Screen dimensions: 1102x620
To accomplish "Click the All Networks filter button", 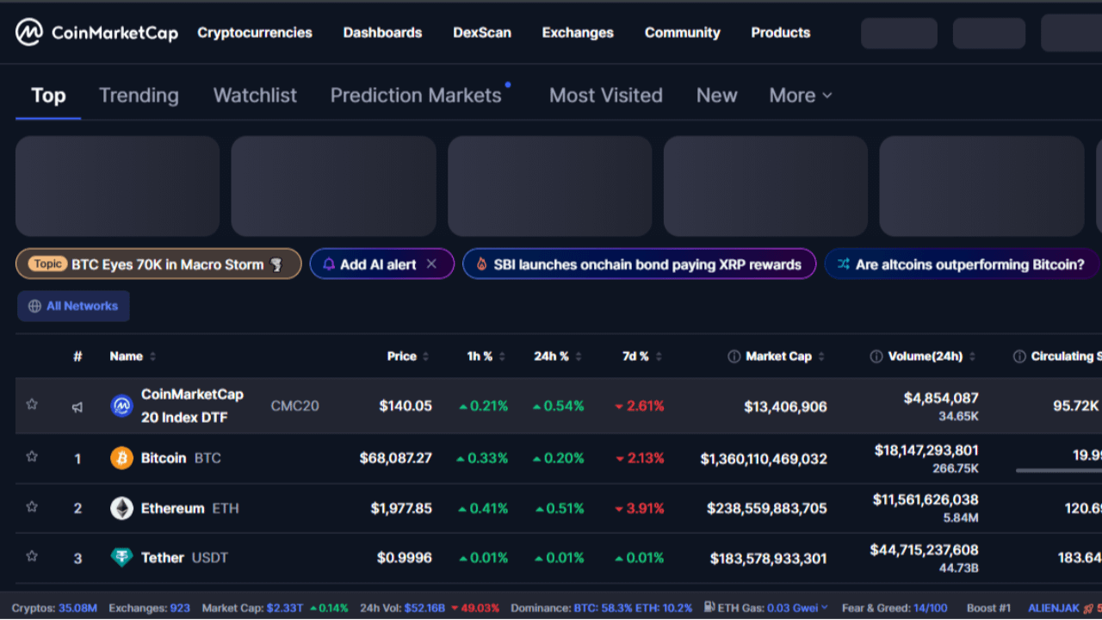I will (x=73, y=306).
